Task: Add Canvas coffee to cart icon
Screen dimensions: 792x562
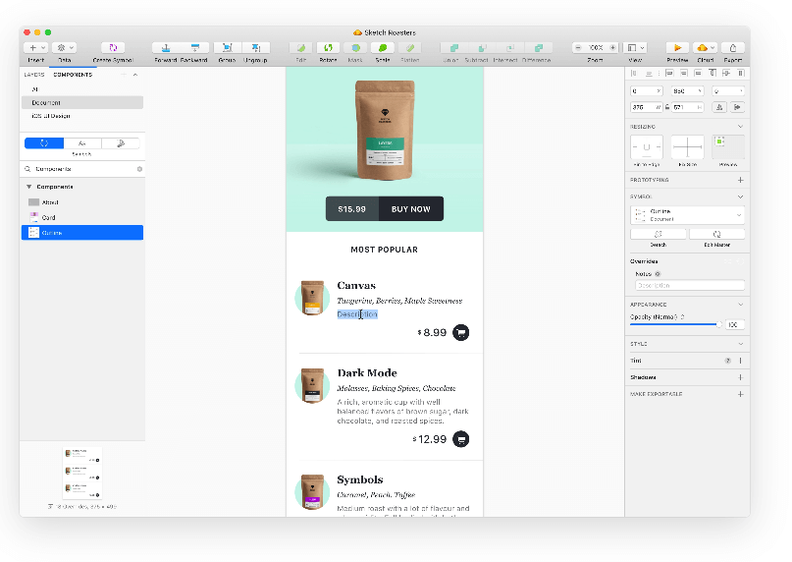Action: pos(460,332)
